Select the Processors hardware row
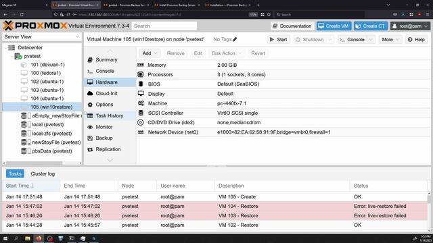 tap(283, 75)
